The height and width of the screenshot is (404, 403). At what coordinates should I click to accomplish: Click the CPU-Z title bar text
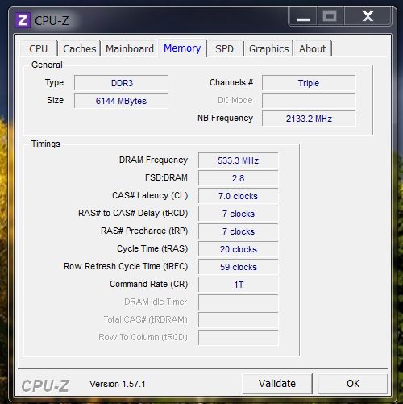point(52,21)
